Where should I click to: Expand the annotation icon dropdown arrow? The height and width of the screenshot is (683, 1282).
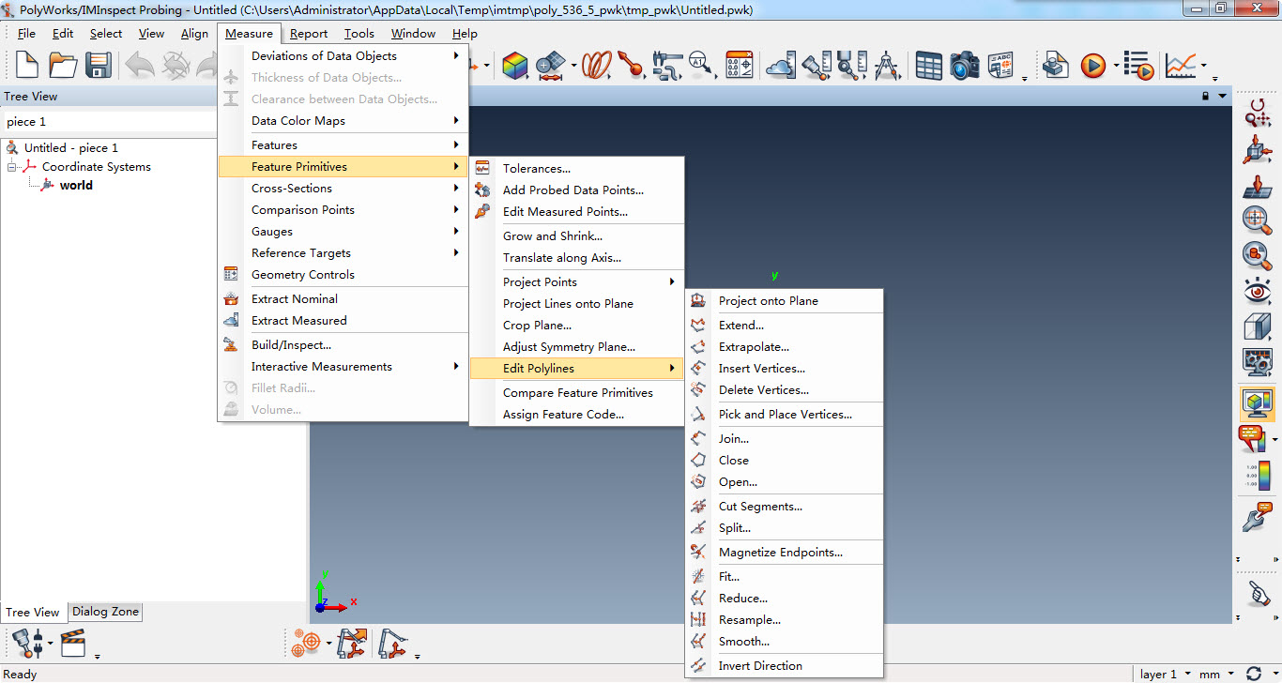(1275, 440)
